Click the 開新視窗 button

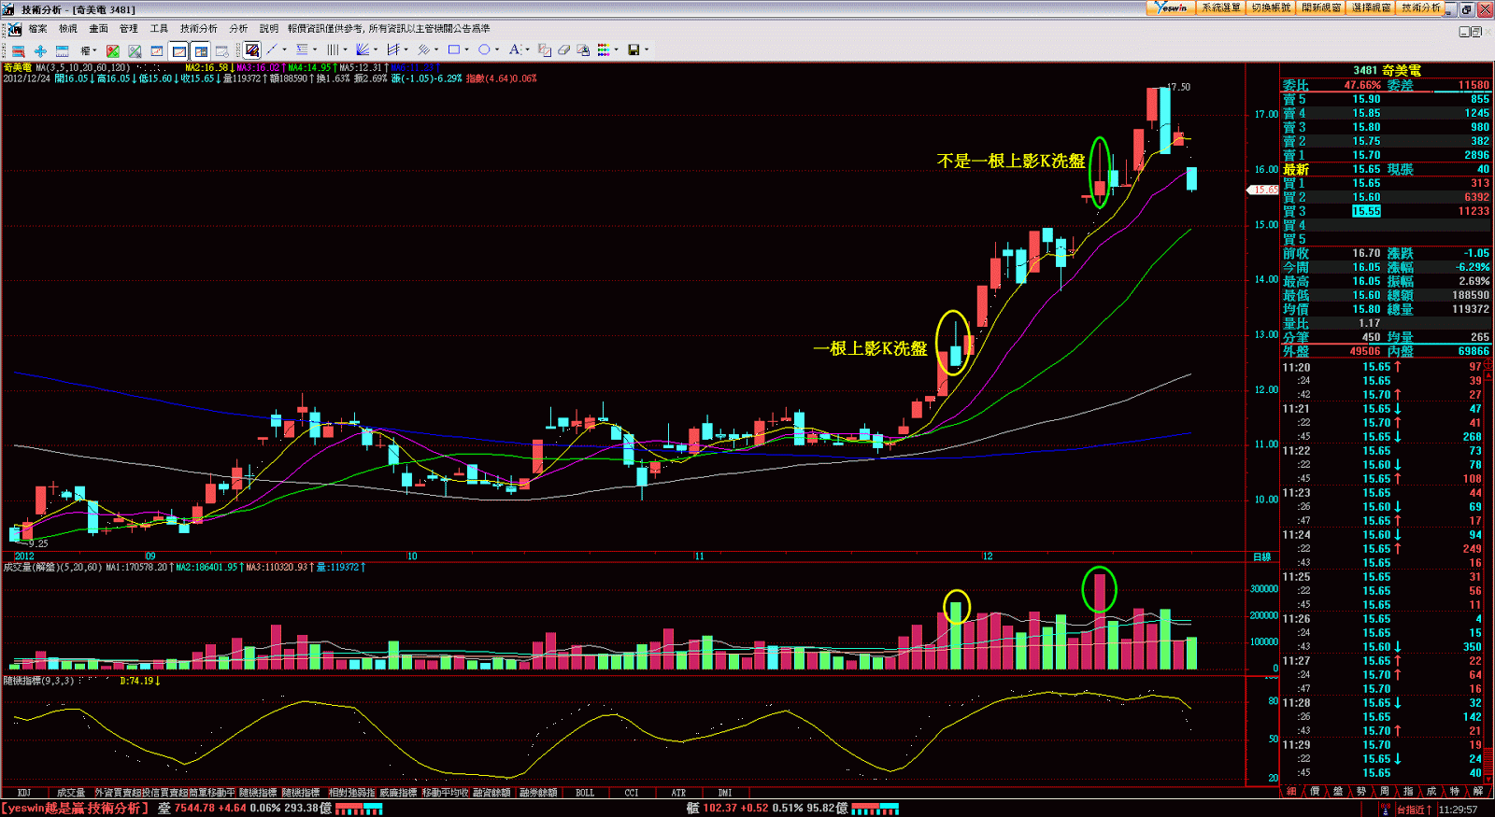[x=1321, y=7]
